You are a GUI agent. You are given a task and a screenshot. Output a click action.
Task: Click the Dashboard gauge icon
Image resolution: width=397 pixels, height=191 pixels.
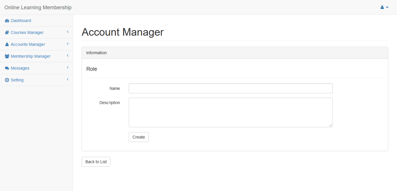pos(7,21)
